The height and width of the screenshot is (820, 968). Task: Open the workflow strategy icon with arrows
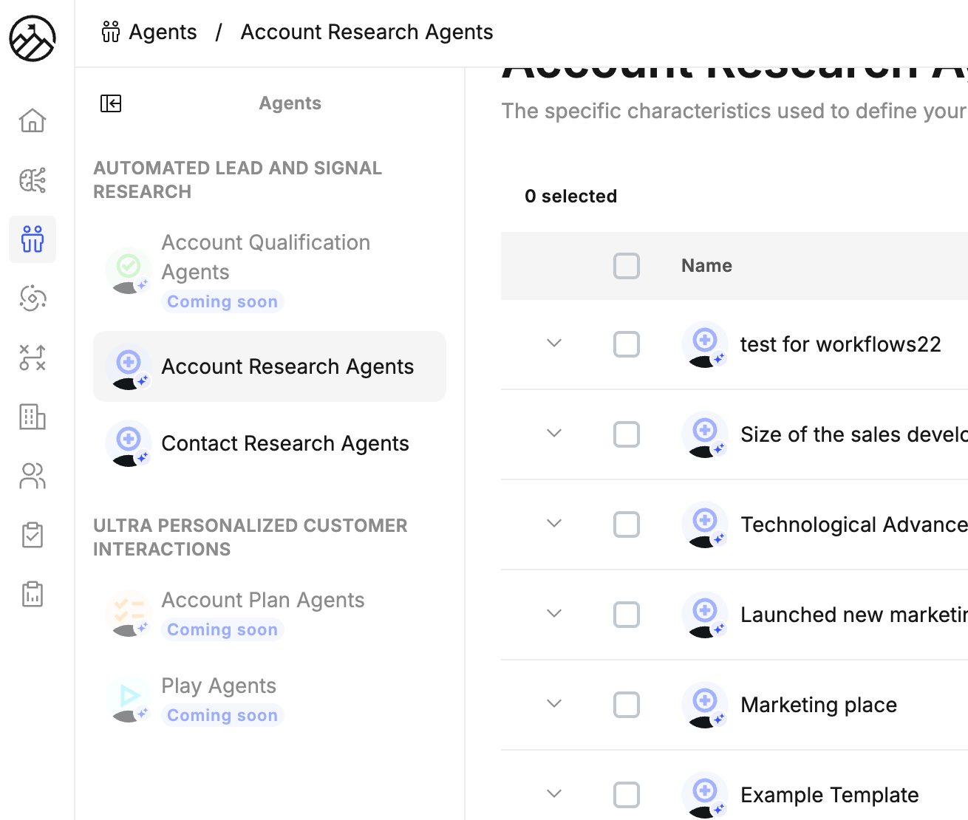tap(33, 358)
